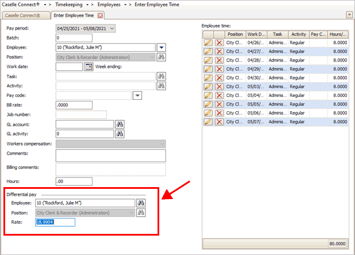Open the Employee dropdown arrow
This screenshot has width=355, height=255.
point(162,47)
